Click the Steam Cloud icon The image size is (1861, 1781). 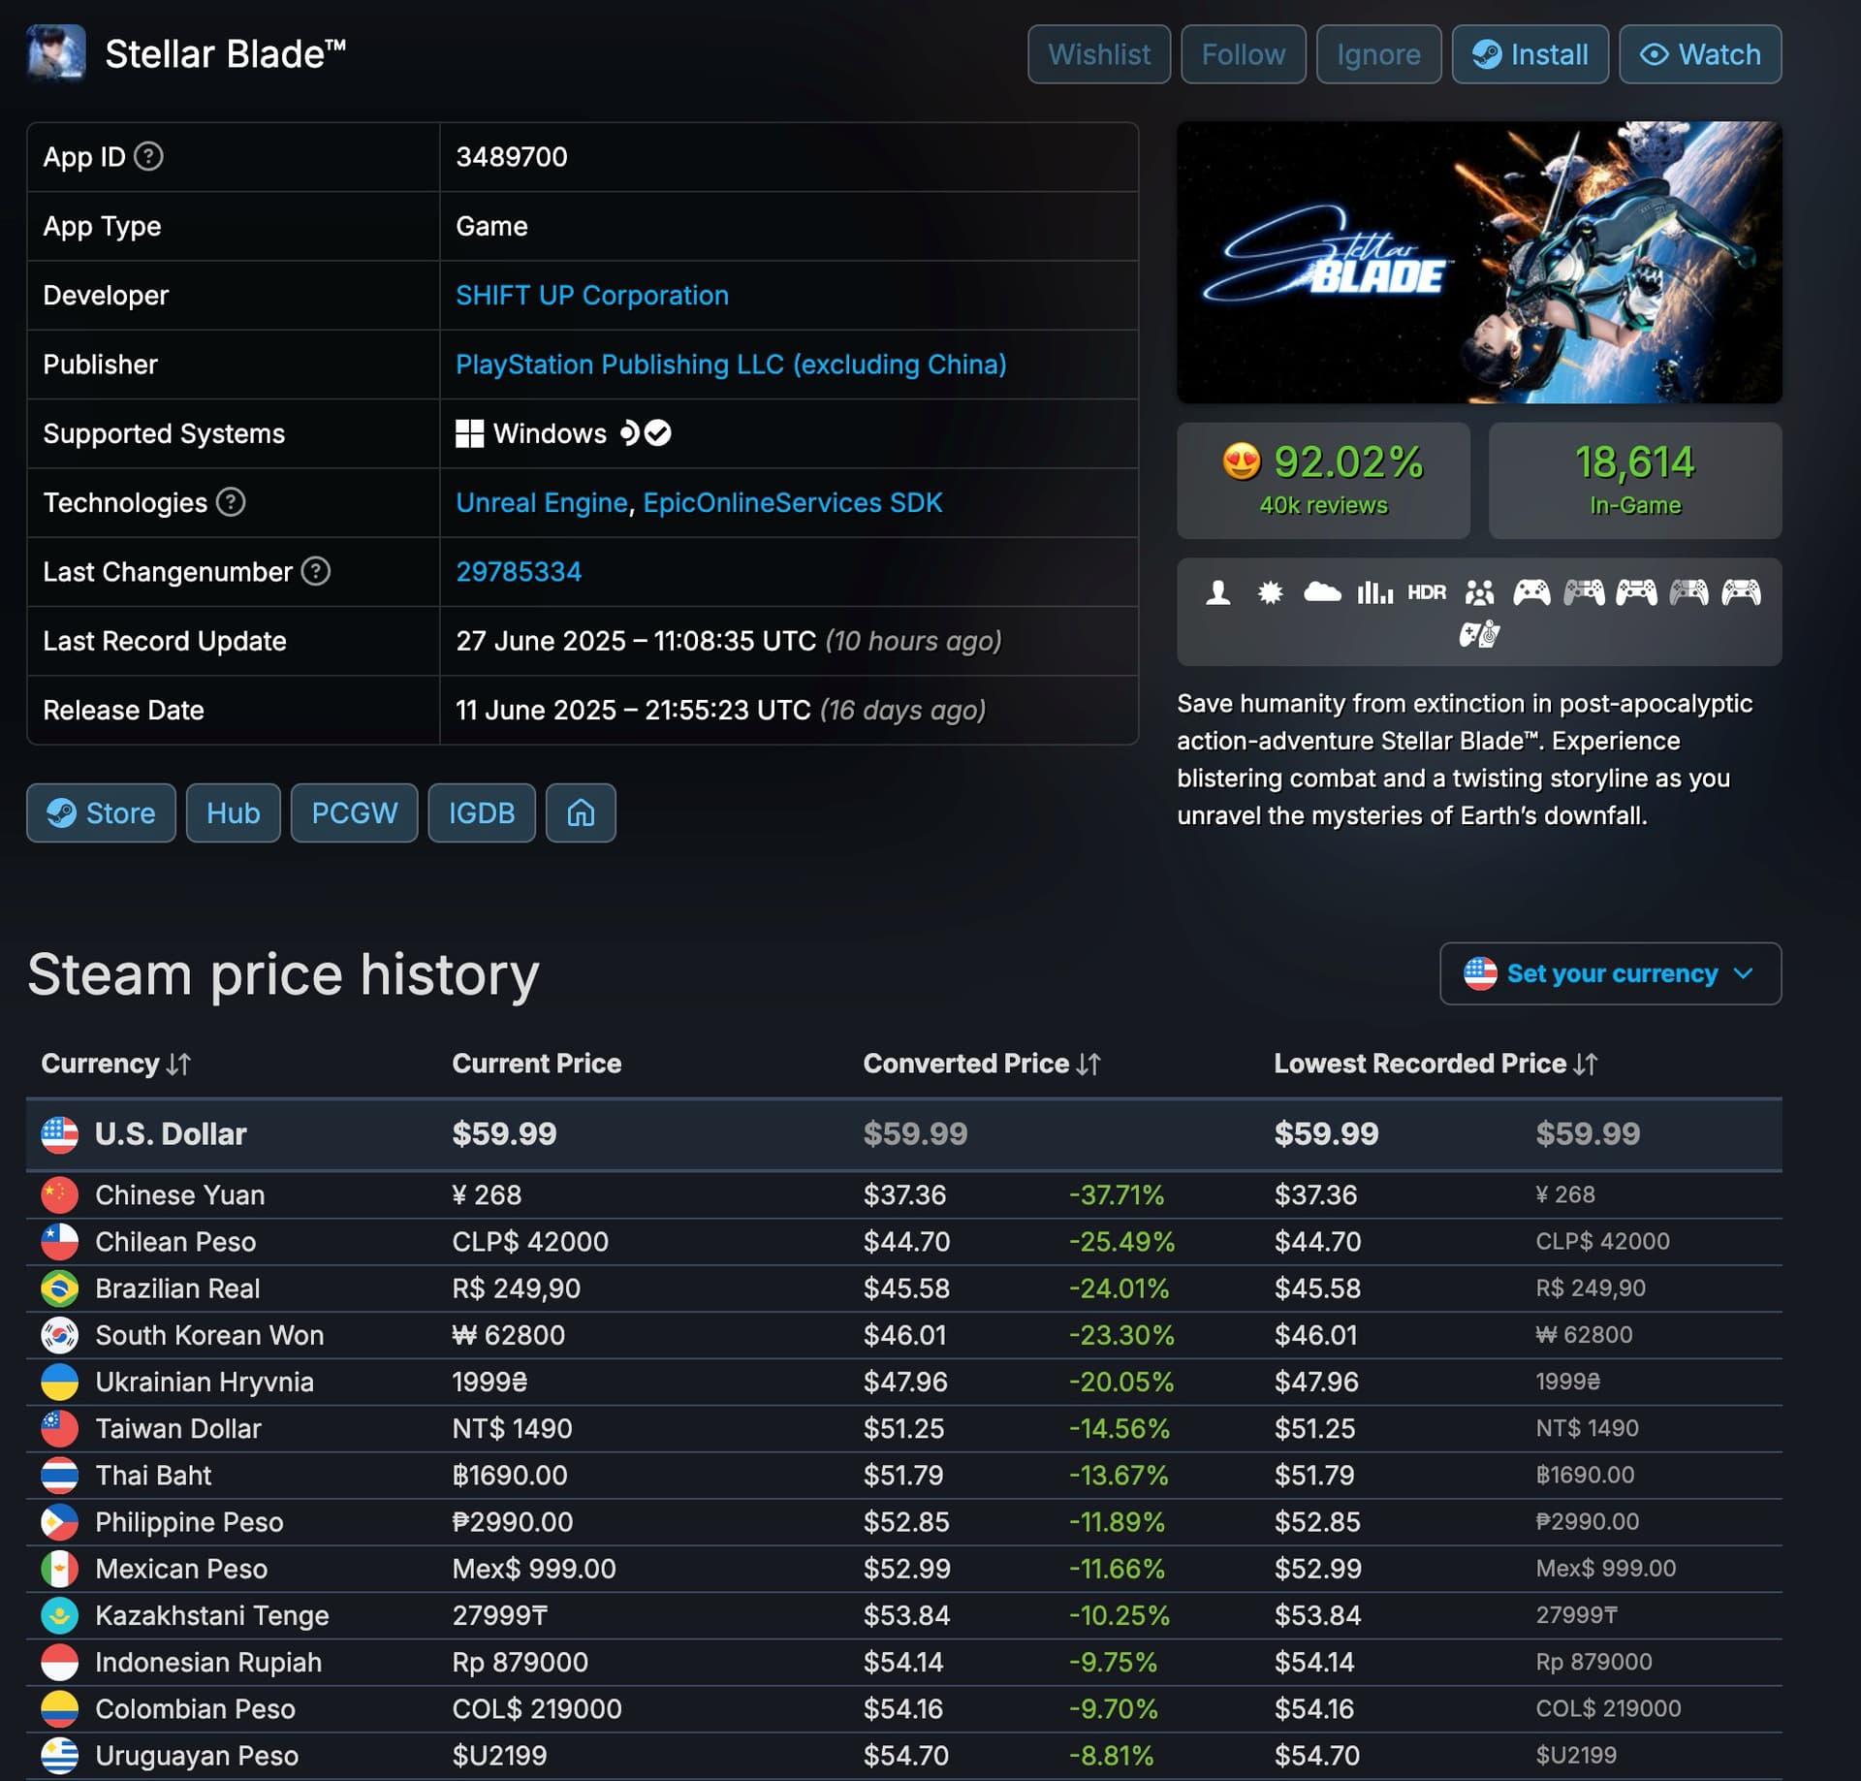pos(1322,591)
